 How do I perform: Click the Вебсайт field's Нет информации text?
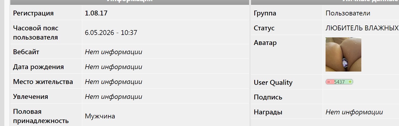[x=113, y=52]
